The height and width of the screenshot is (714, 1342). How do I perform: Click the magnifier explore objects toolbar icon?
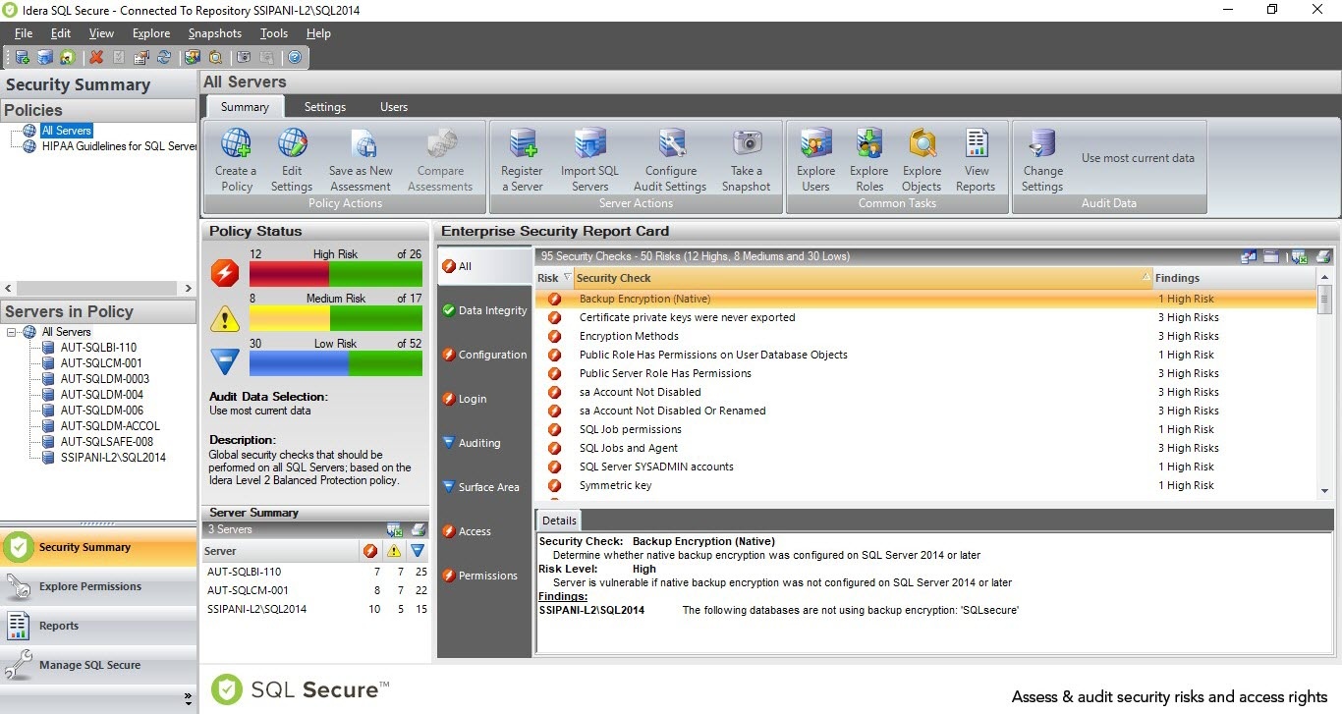pos(215,57)
